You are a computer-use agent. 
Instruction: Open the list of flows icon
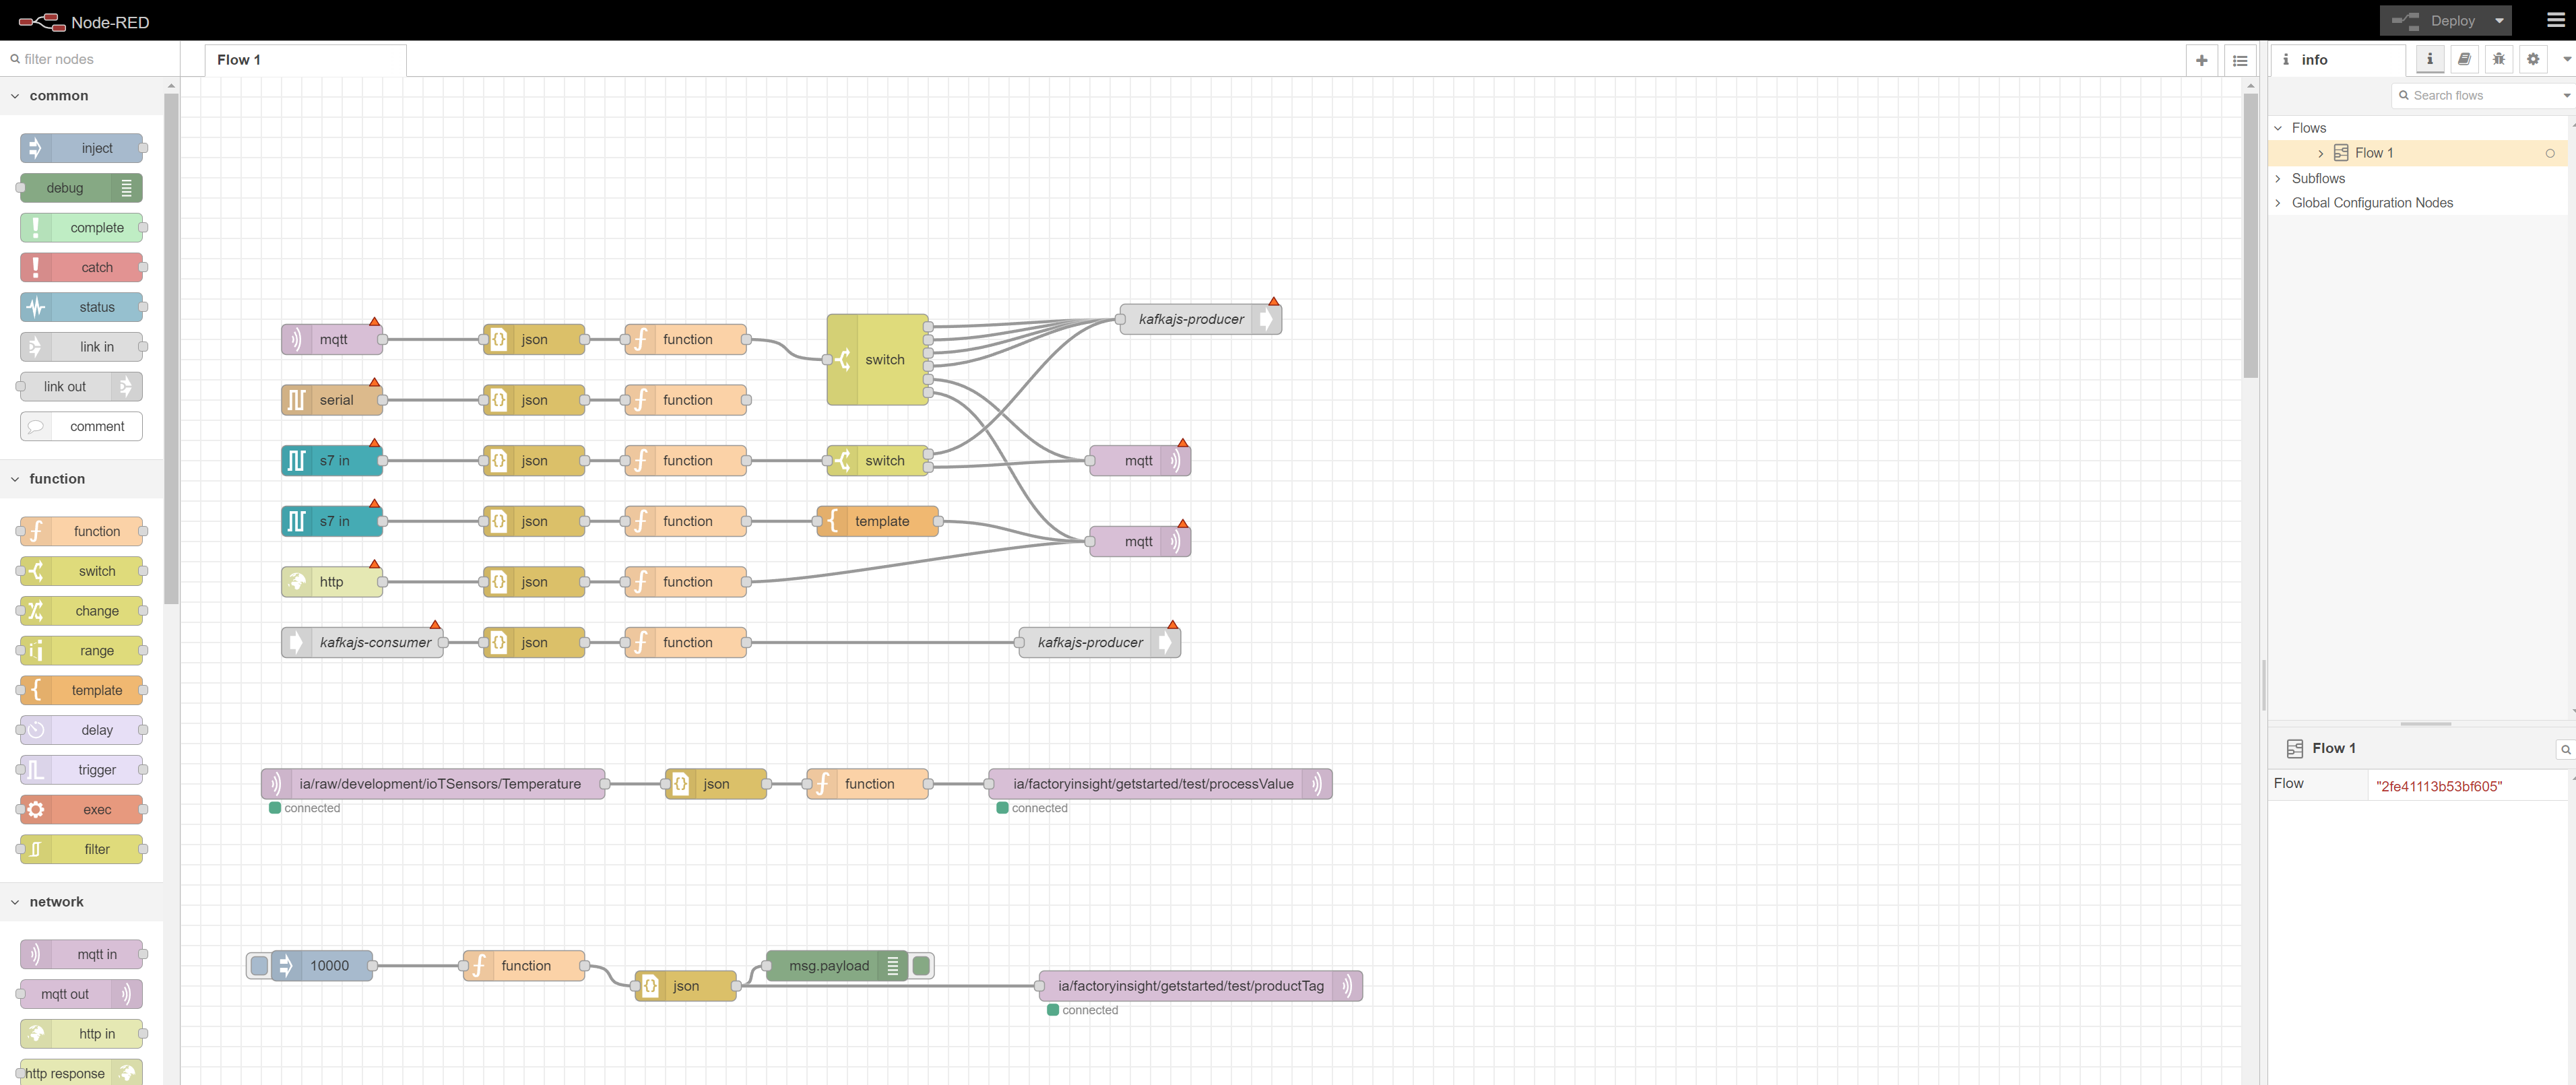[2240, 60]
